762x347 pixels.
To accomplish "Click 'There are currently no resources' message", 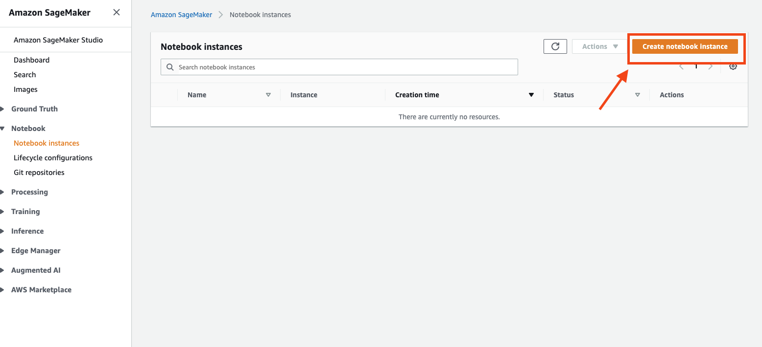I will 449,117.
